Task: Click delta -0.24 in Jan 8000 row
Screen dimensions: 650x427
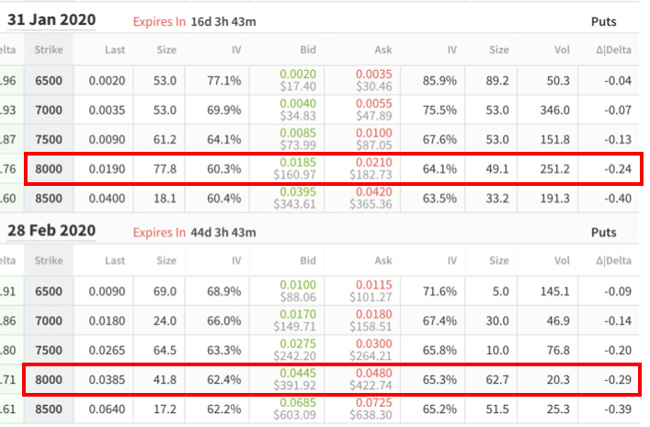Action: tap(618, 169)
